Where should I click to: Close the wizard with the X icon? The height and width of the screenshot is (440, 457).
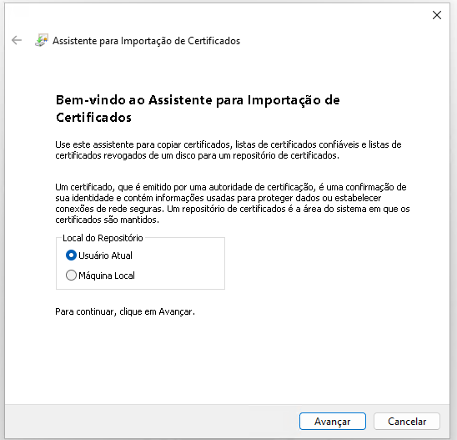click(437, 15)
